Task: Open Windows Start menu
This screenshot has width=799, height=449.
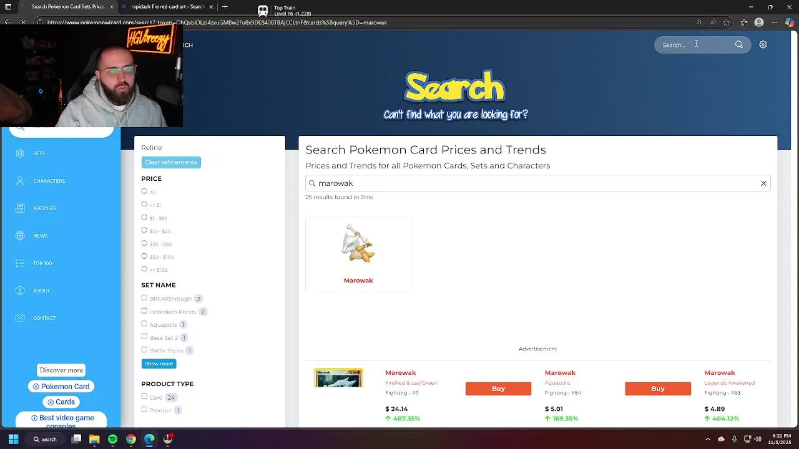Action: tap(13, 439)
